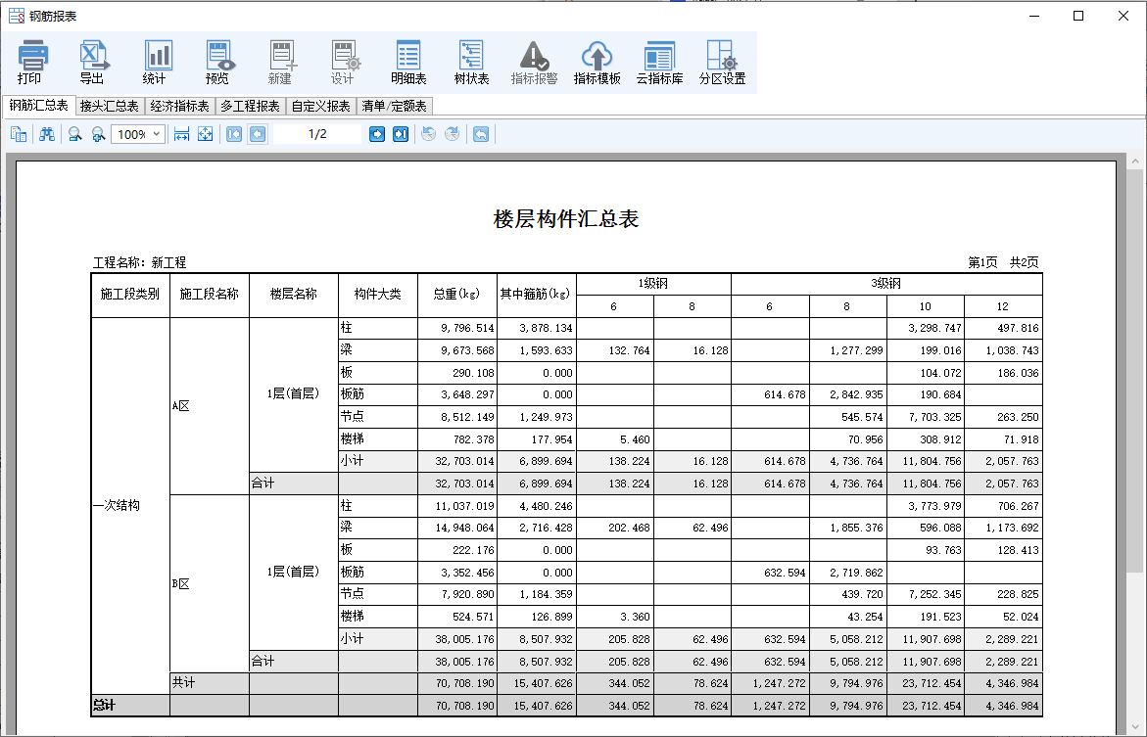Switch to the 自定义报表 tab
The height and width of the screenshot is (737, 1147).
320,106
